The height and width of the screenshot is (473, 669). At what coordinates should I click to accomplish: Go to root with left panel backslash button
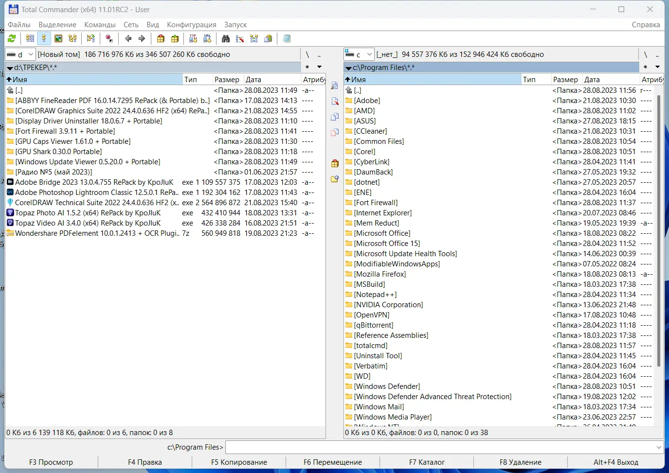pyautogui.click(x=307, y=54)
